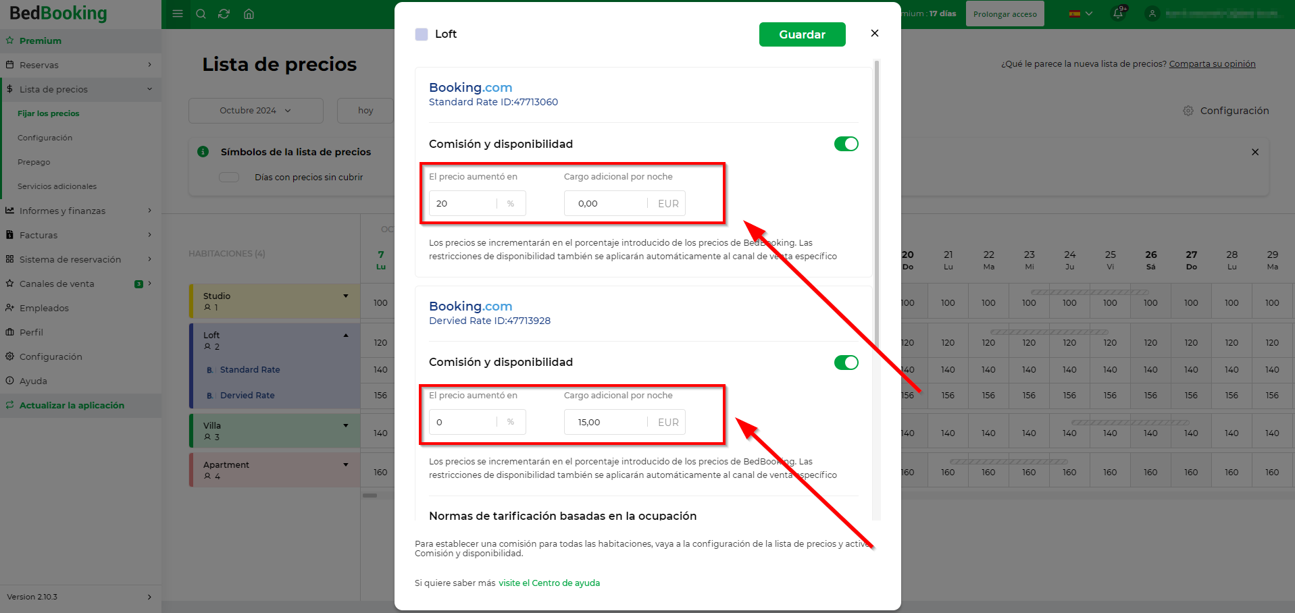Click the Sistema de reservación grid icon
1295x613 pixels.
(10, 259)
